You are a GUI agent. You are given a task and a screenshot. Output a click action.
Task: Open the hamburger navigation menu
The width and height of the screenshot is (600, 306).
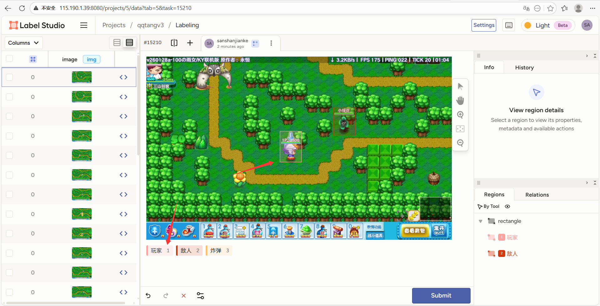(x=84, y=25)
